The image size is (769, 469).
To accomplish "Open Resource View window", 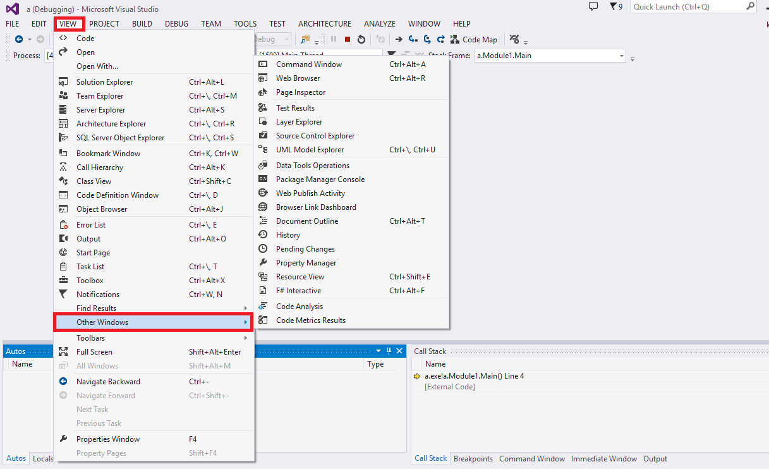I will (351, 277).
